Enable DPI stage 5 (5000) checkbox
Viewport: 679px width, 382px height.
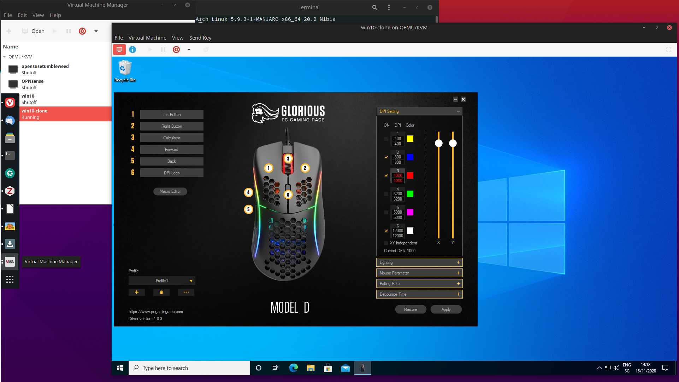[x=386, y=212]
